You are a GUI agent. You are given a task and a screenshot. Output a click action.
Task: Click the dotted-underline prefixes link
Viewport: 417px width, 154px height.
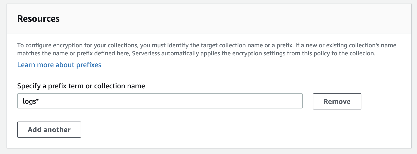(59, 65)
